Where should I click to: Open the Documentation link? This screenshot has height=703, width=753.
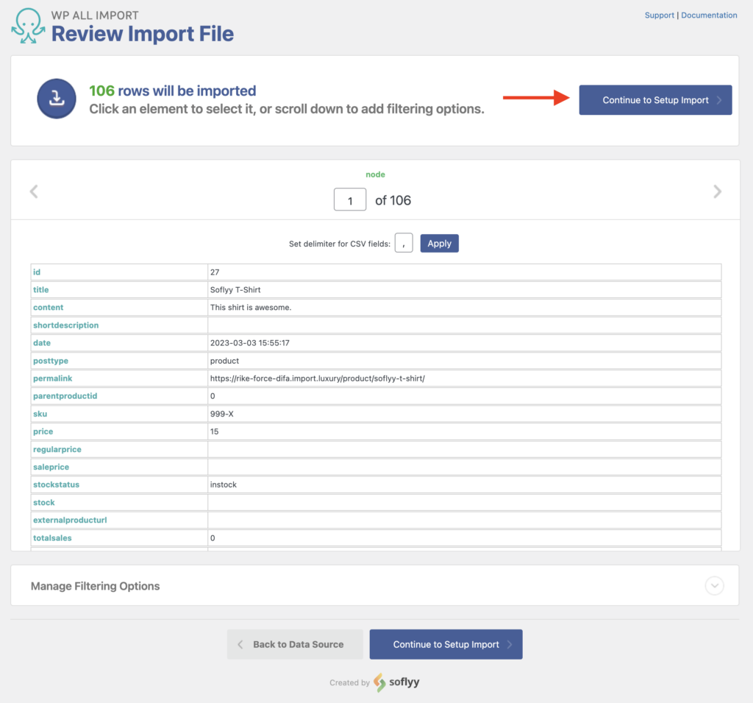click(708, 15)
